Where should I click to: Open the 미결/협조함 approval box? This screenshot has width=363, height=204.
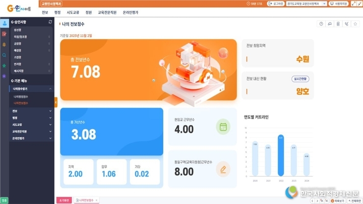click(x=21, y=37)
